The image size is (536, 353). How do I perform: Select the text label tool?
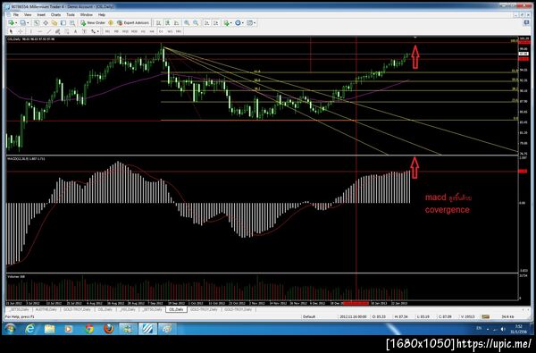84,31
